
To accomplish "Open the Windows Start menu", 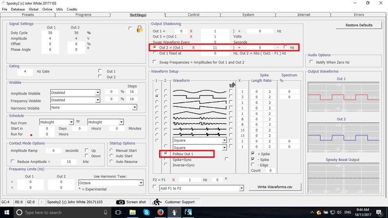I will pos(7,212).
